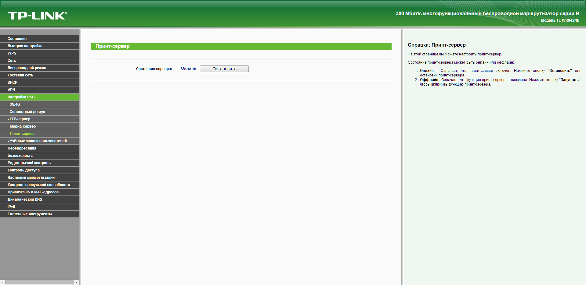
Task: Go to Безопасность settings
Action: coord(40,156)
